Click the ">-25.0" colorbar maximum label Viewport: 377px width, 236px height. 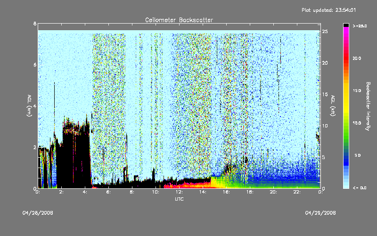coord(360,26)
